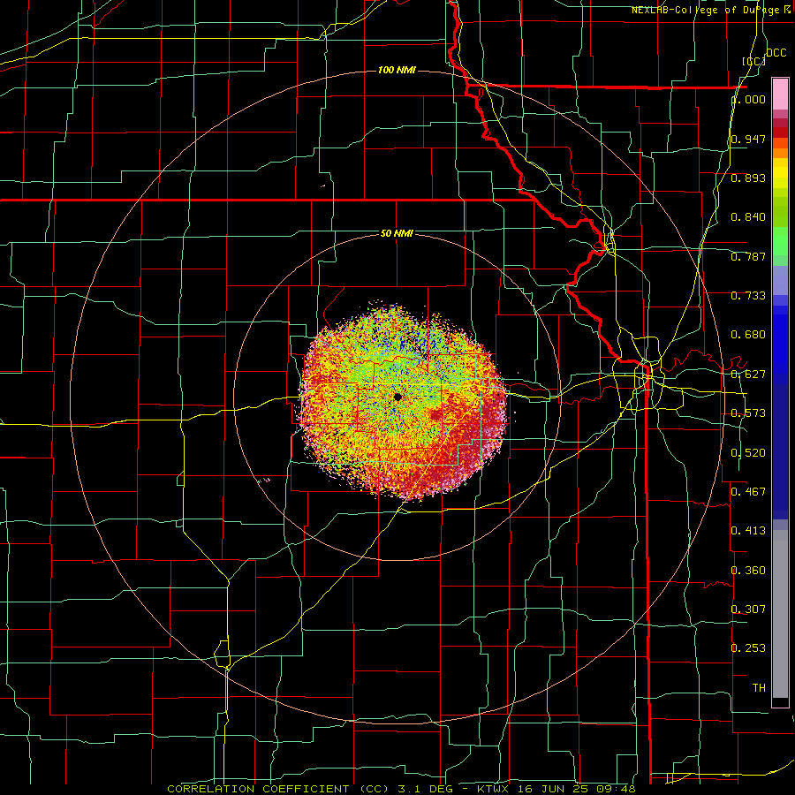Click the 0.840 value on the color scale
This screenshot has height=795, width=795.
point(748,217)
